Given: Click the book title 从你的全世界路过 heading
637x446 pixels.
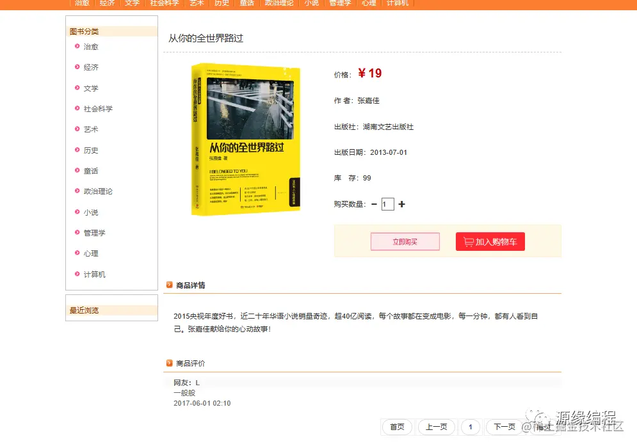Looking at the screenshot, I should coord(206,38).
